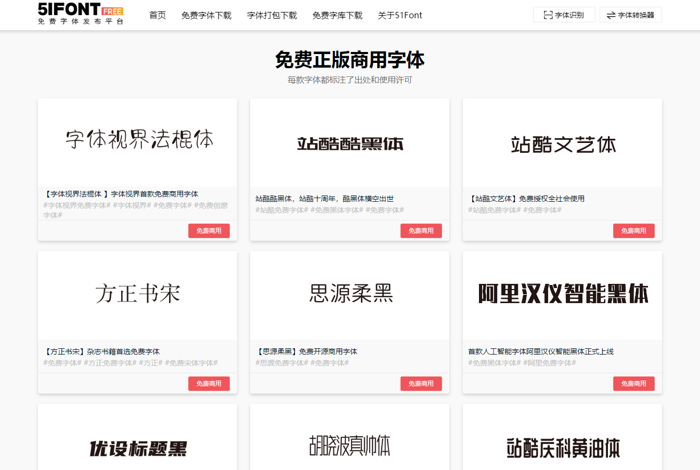Open 关于51Font page

coord(400,16)
